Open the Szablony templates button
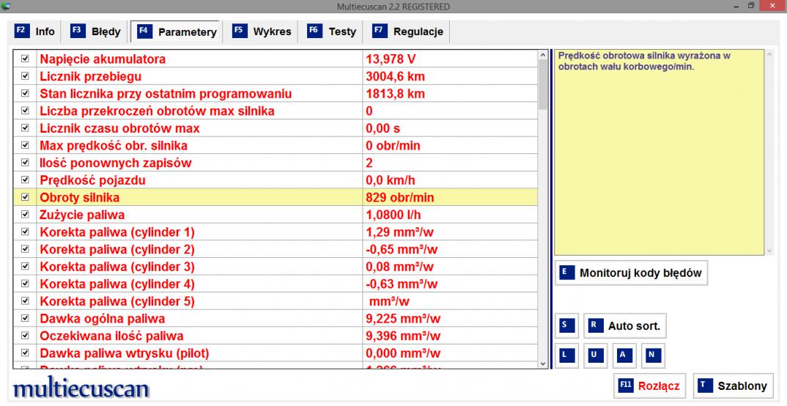The image size is (787, 406). pos(733,385)
